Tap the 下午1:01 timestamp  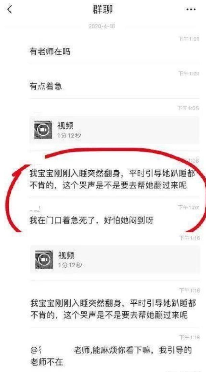tap(189, 39)
